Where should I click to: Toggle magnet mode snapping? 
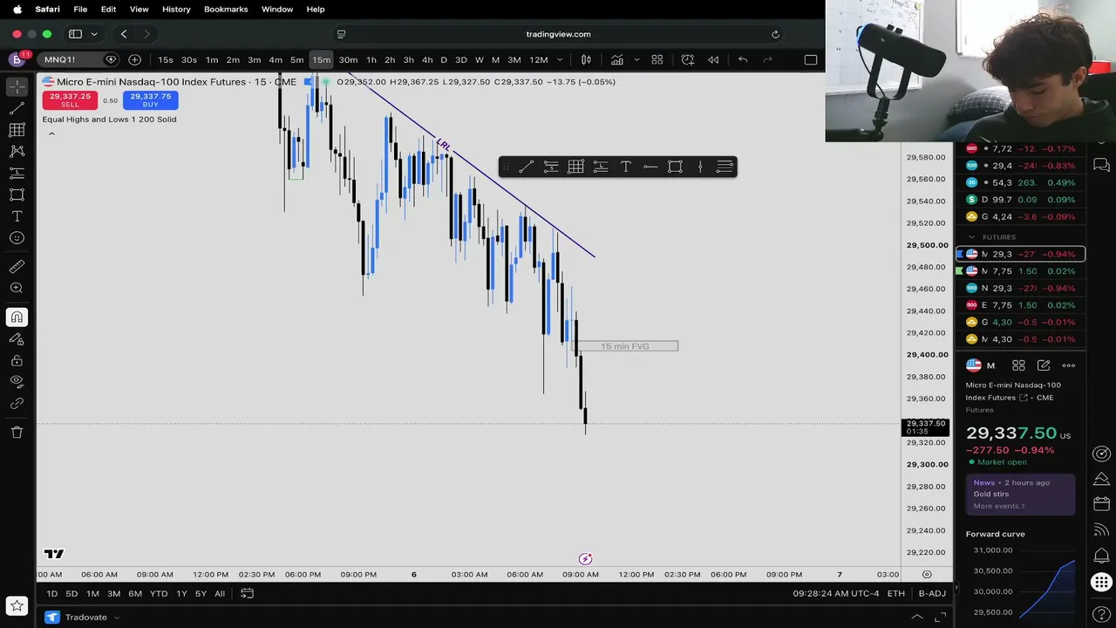(17, 317)
